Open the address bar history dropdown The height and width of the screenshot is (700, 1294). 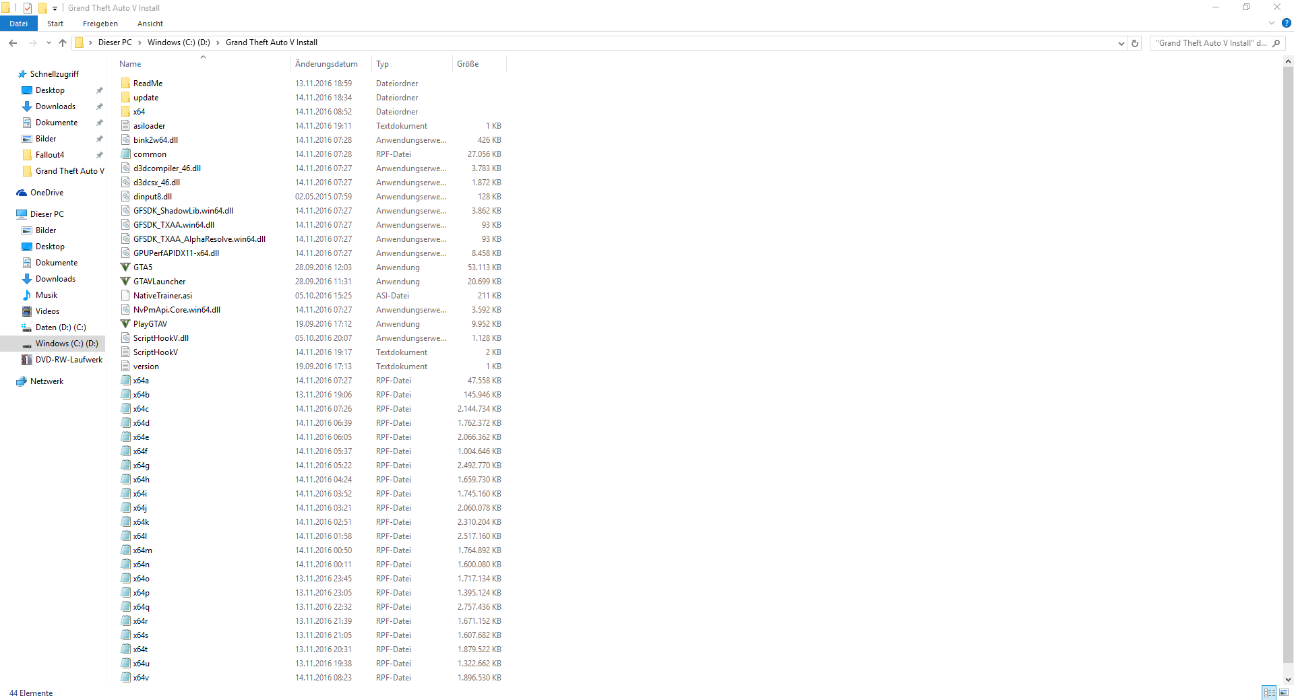point(1120,42)
